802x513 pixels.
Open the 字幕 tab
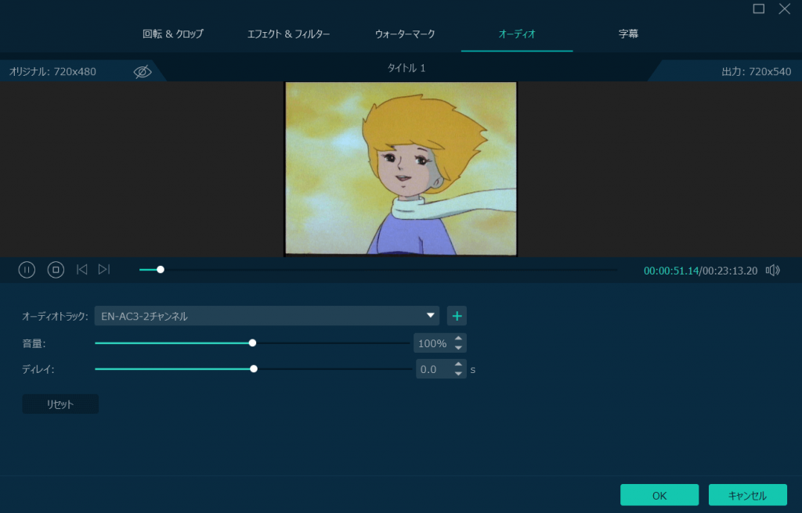pos(628,34)
